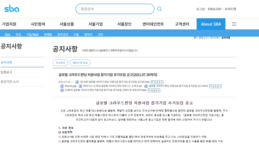Select 유관기관 소식 in the left sidebar
The height and width of the screenshot is (149, 259).
click(x=9, y=82)
